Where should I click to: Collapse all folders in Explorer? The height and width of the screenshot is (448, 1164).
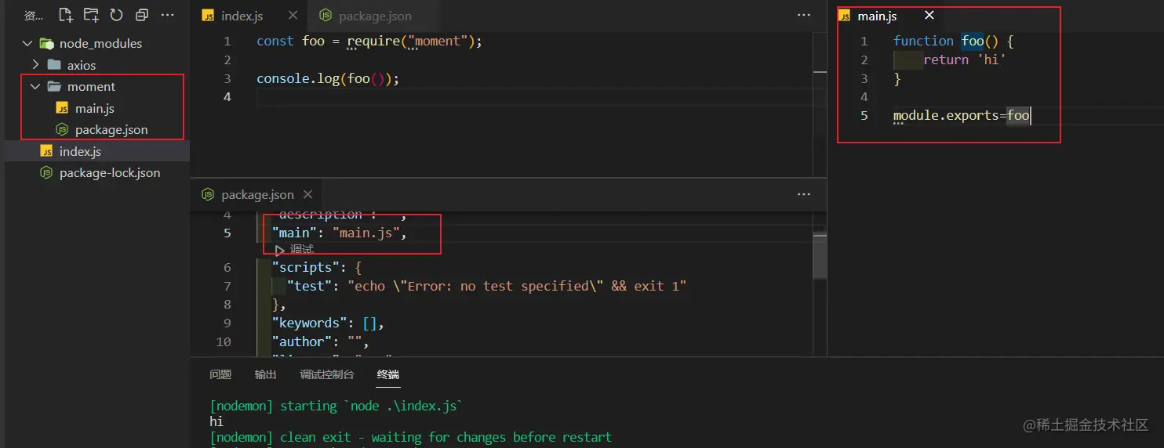tap(141, 15)
